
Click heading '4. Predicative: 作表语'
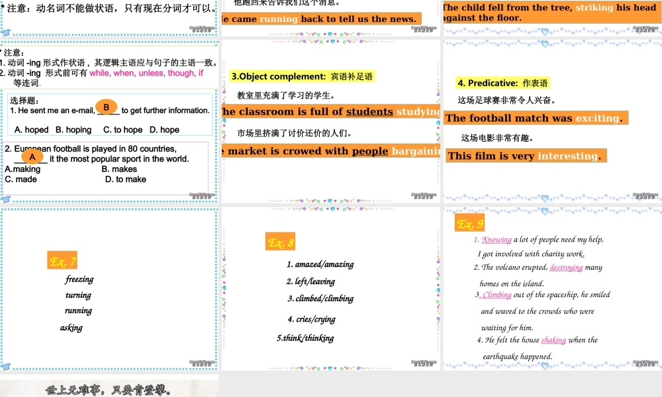(x=502, y=83)
